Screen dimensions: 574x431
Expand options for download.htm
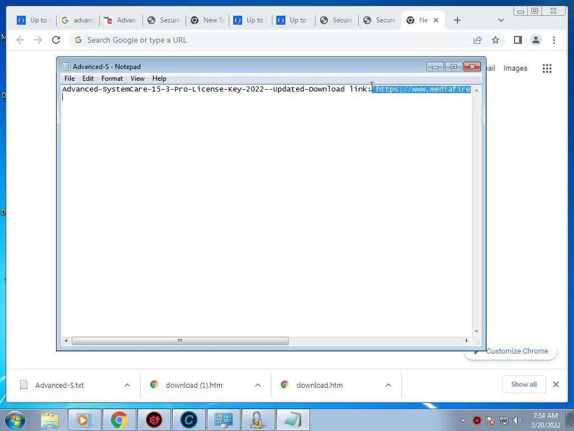[x=388, y=385]
